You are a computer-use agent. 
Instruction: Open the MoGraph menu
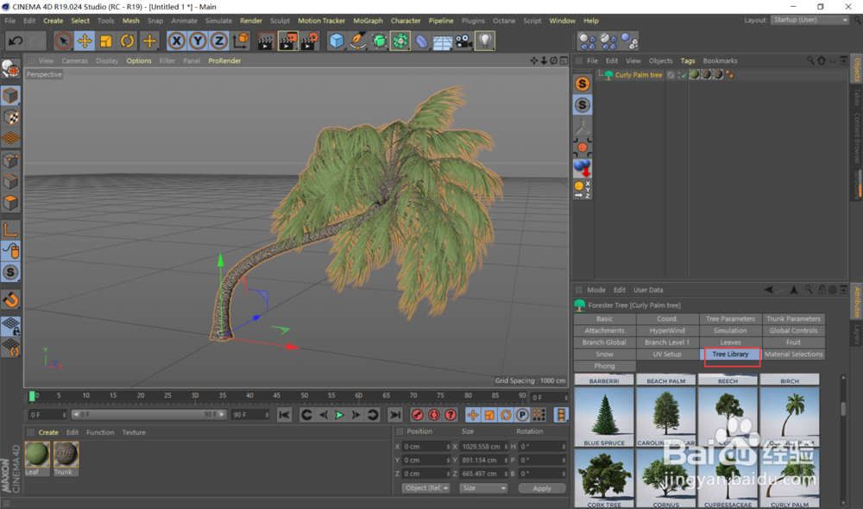[368, 21]
